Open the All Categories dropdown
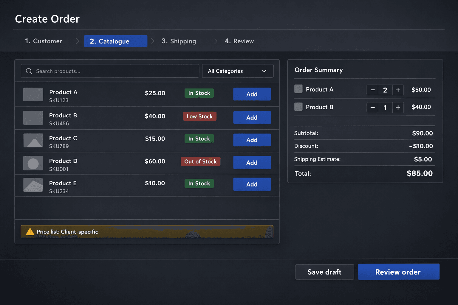Image resolution: width=458 pixels, height=305 pixels. point(238,71)
